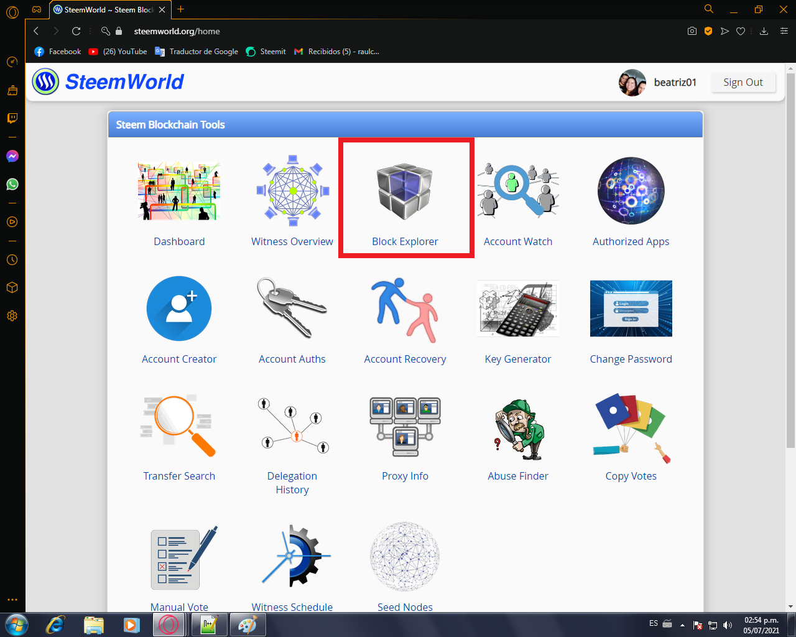Open the Recibidos Gmail bookmark
The image size is (796, 637).
336,52
